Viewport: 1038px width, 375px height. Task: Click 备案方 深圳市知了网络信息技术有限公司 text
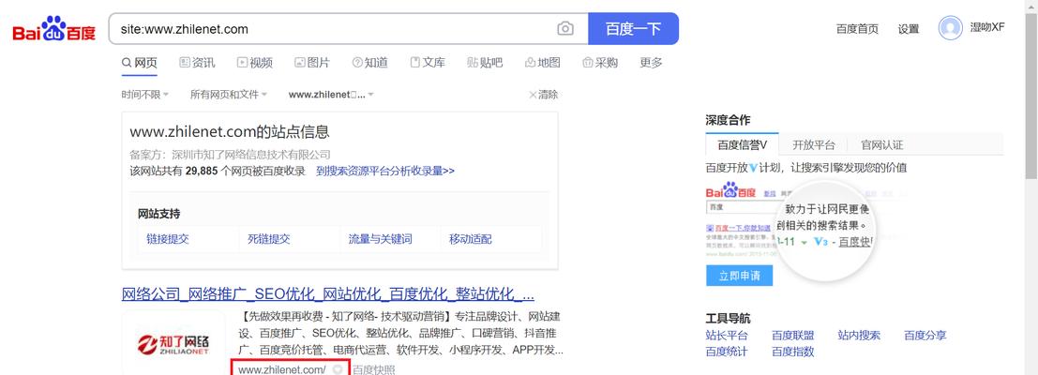point(231,155)
